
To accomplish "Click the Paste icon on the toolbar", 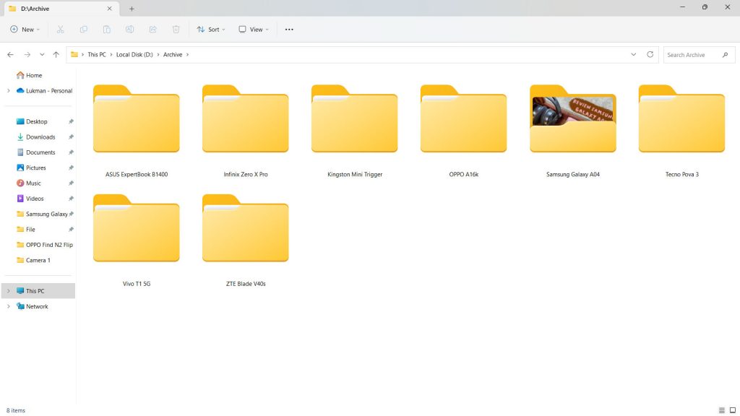I will (x=106, y=29).
